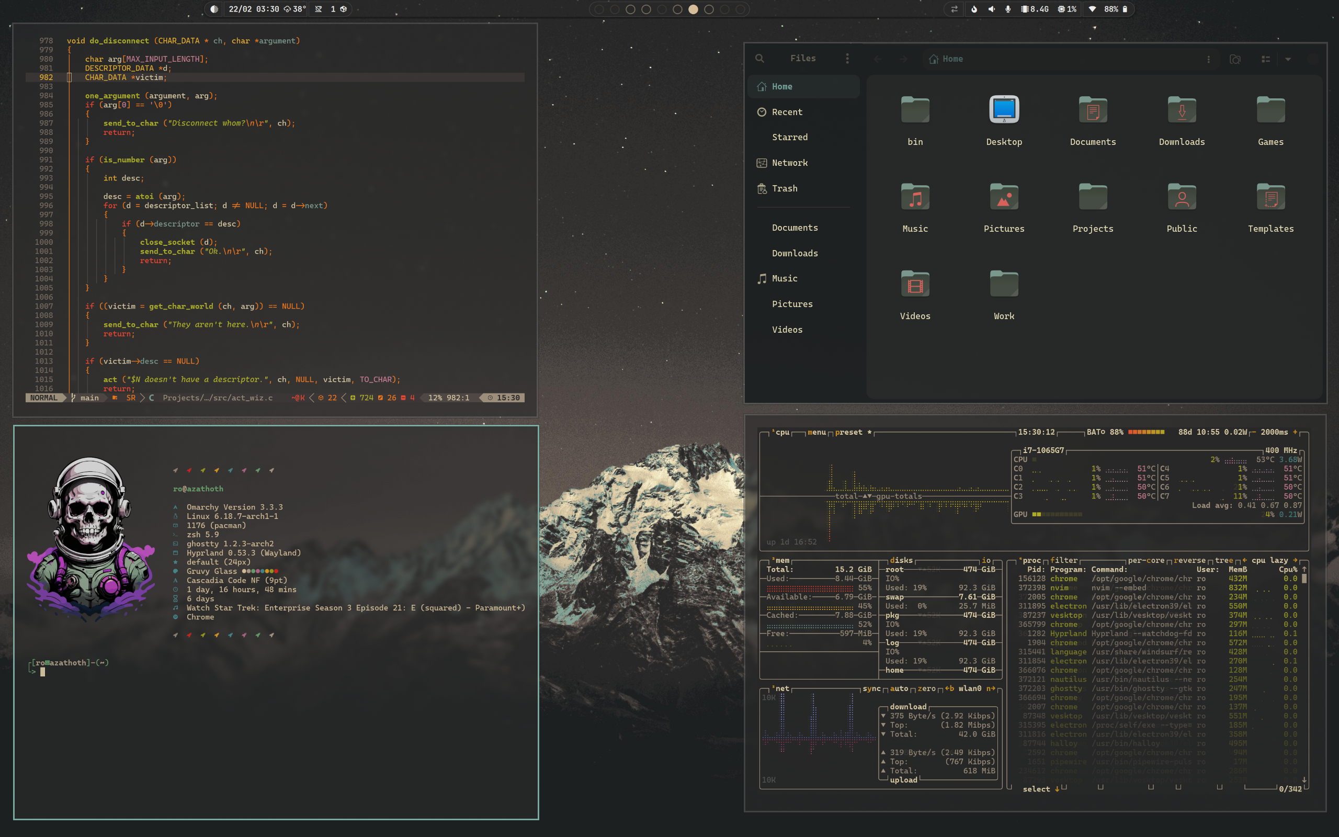The image size is (1339, 837).
Task: Switch to the proc panel header in btop
Action: click(1031, 560)
